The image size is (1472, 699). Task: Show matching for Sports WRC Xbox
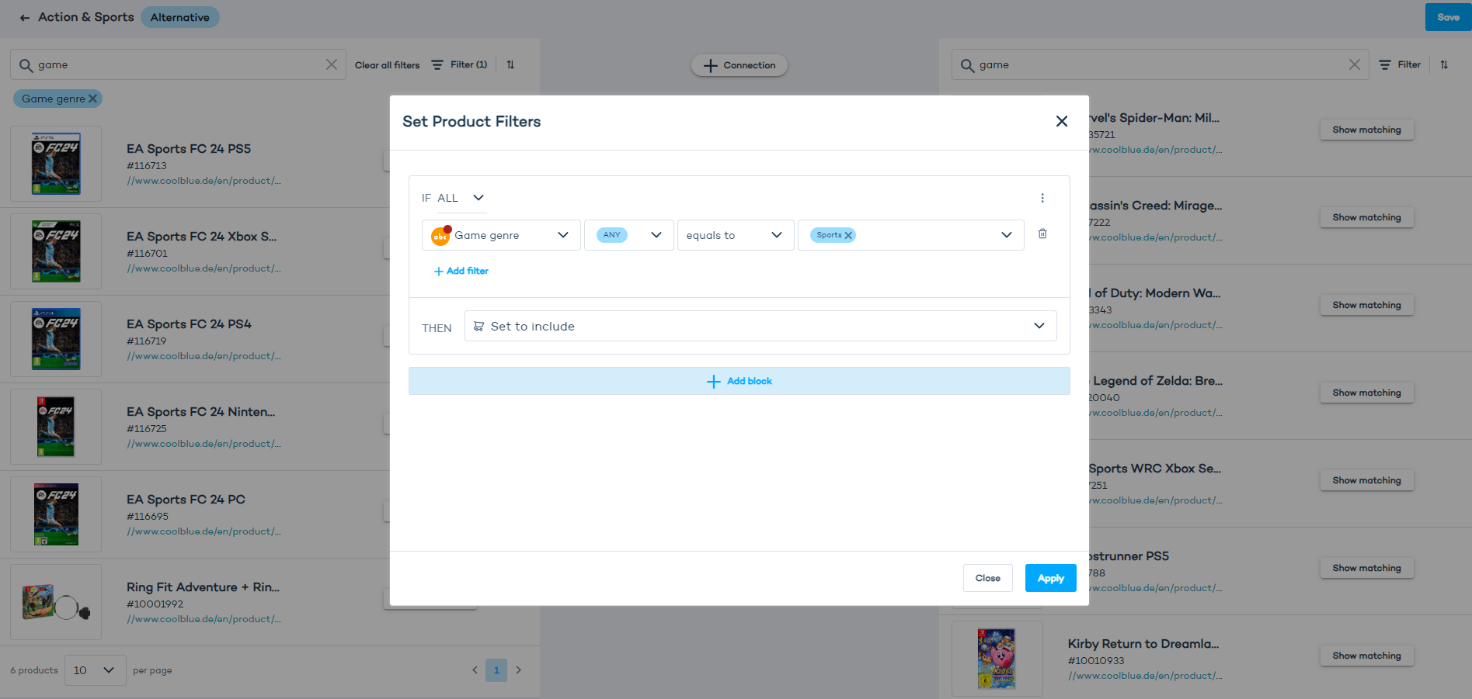(1366, 480)
